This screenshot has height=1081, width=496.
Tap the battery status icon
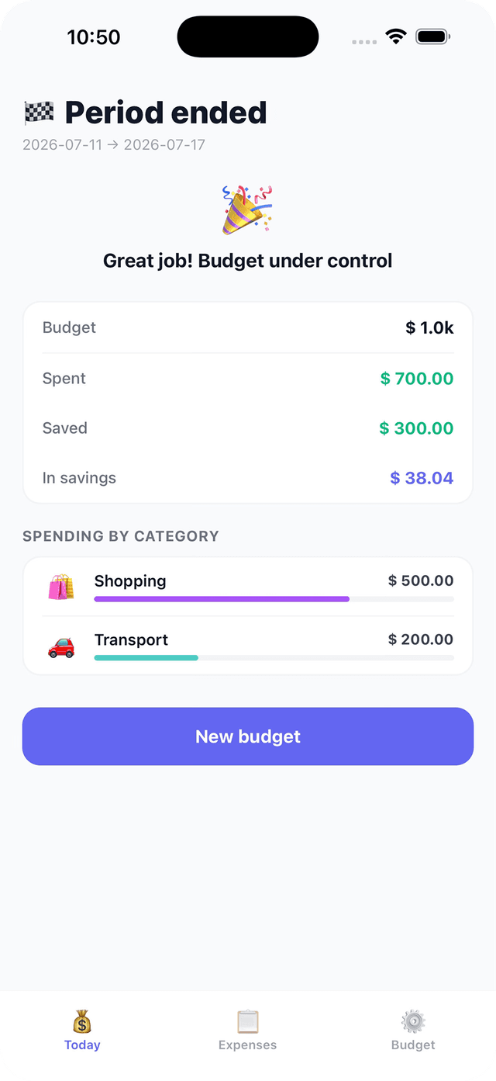point(433,36)
